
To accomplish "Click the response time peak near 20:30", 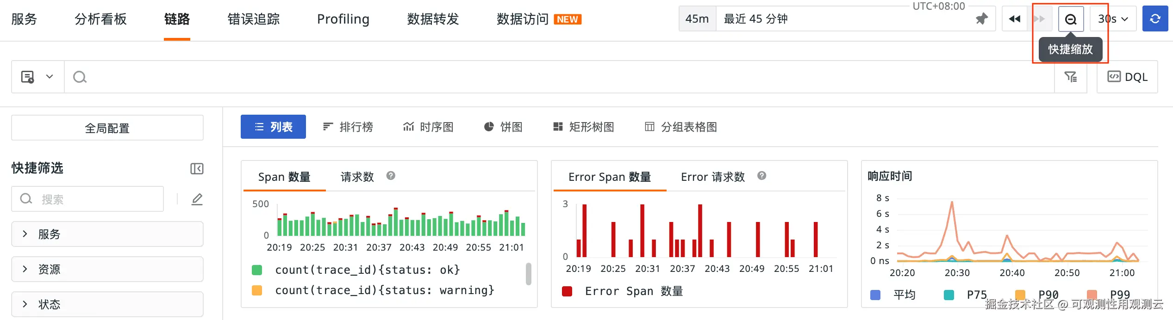I will pyautogui.click(x=952, y=203).
